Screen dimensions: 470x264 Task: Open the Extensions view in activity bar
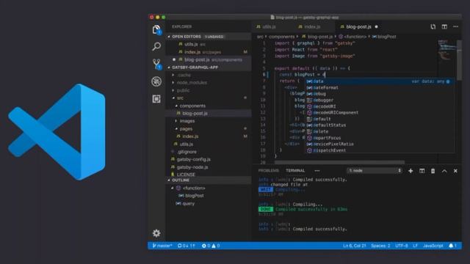(156, 99)
